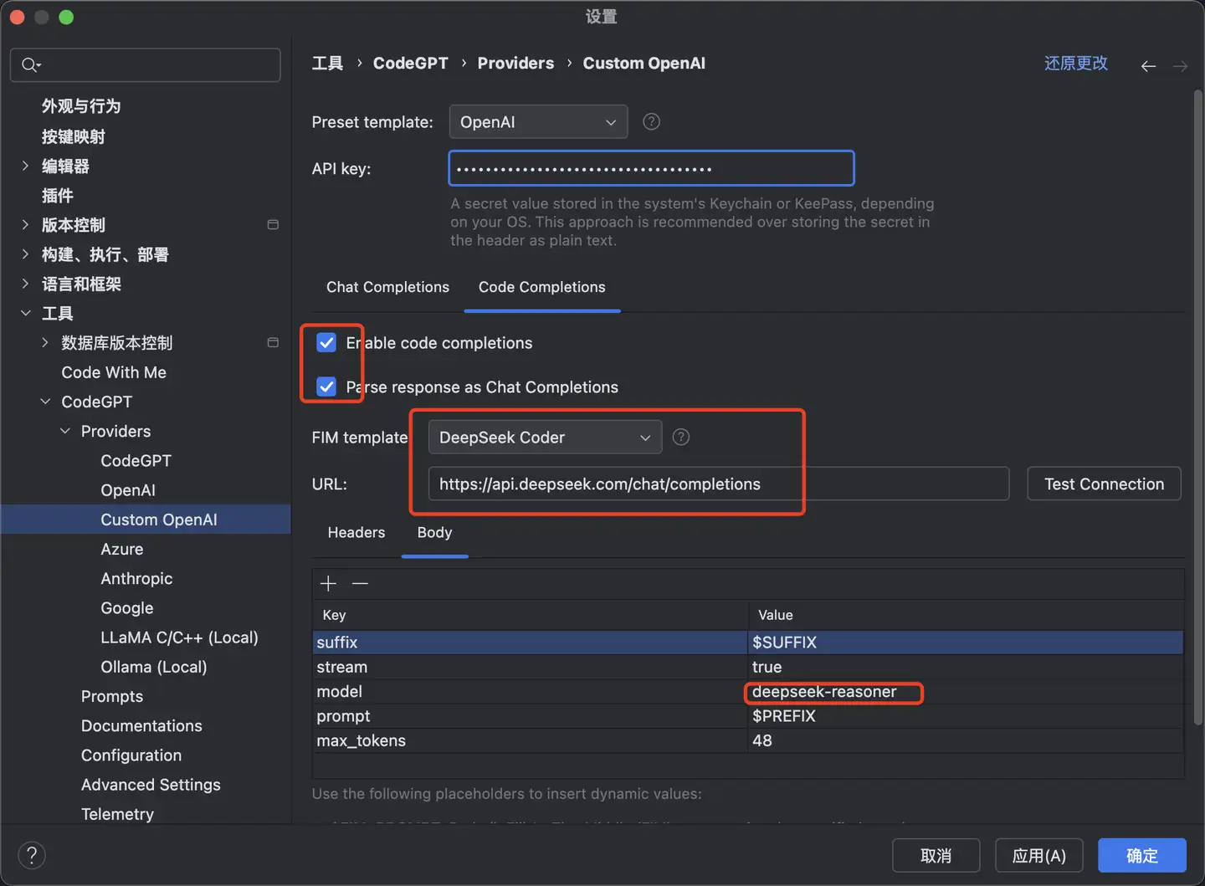The height and width of the screenshot is (886, 1205).
Task: Click help icon next to Preset template
Action: click(651, 122)
